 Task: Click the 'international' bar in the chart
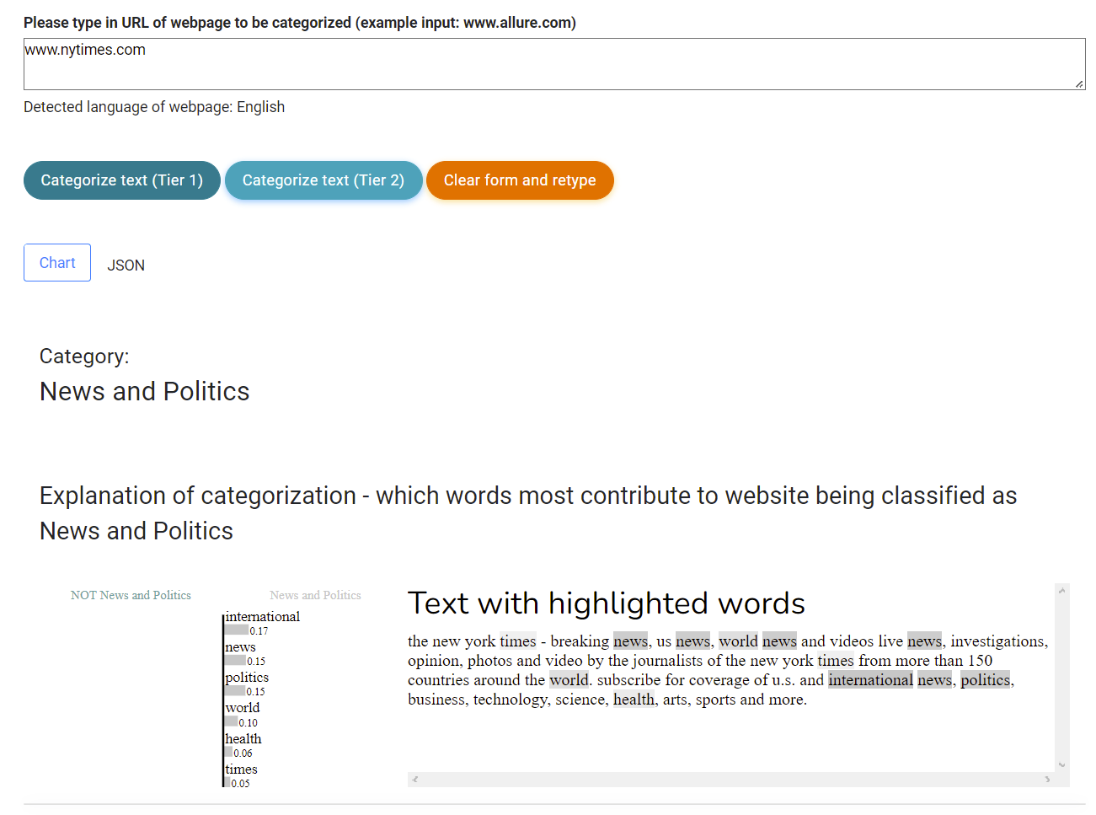coord(238,630)
